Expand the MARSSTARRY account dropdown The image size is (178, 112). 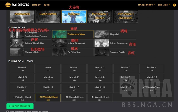[x=147, y=5]
